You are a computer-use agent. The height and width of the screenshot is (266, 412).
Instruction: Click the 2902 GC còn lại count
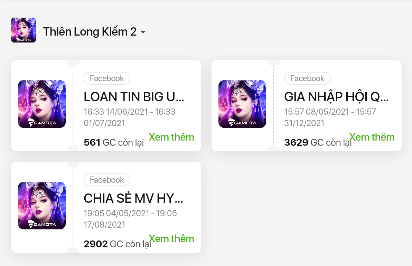tap(117, 244)
